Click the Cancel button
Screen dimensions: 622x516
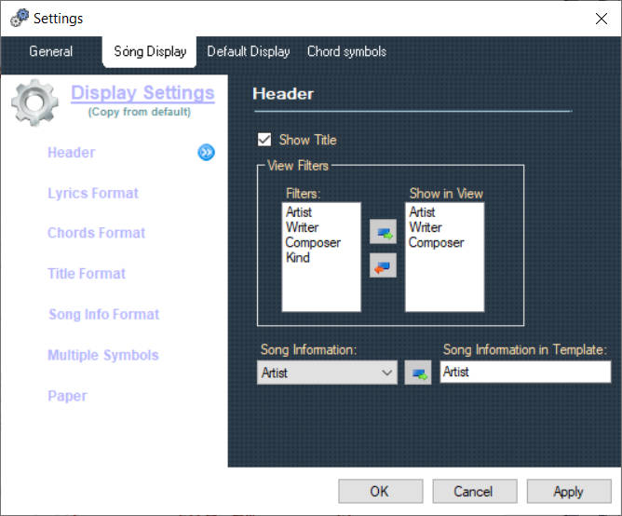coord(473,491)
